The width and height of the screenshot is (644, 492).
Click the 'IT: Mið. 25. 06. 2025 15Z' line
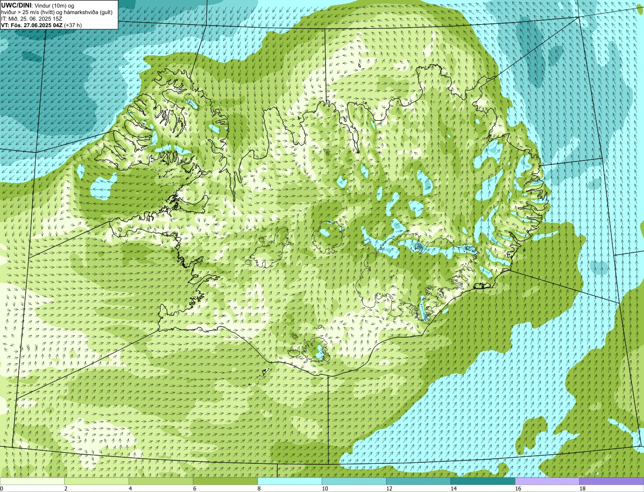click(32, 18)
